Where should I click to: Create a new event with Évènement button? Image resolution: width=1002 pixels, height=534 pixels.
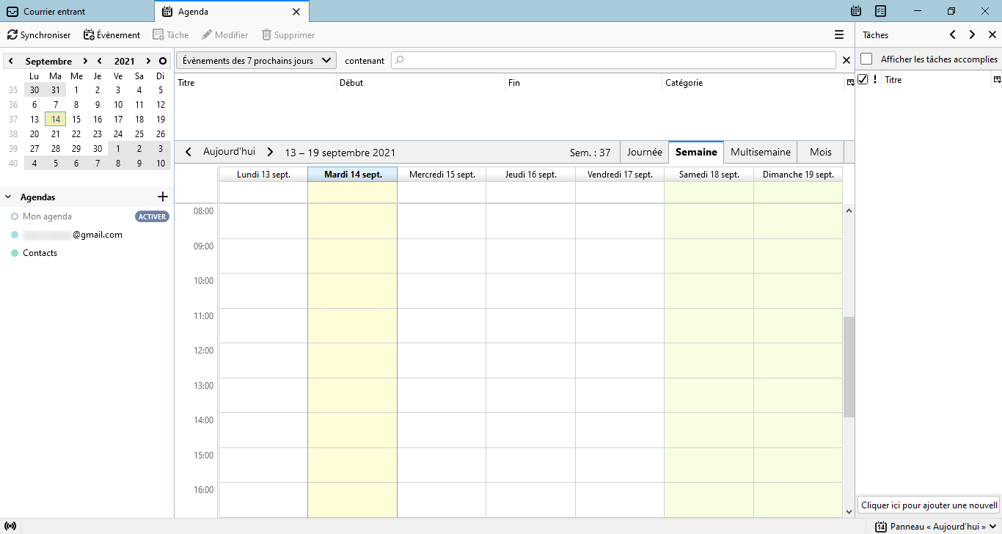pyautogui.click(x=111, y=35)
